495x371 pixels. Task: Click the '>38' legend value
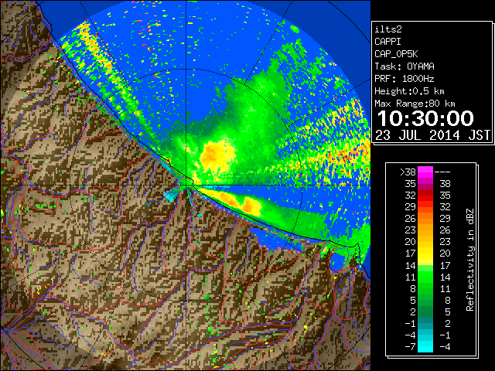click(x=408, y=172)
